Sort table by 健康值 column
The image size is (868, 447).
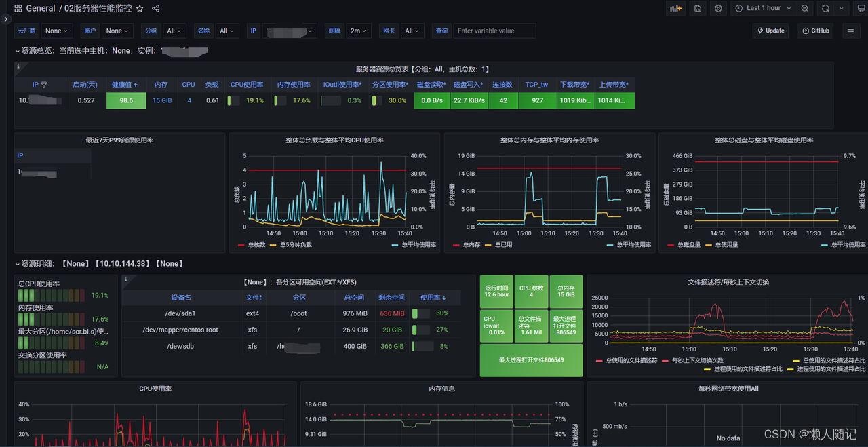125,85
